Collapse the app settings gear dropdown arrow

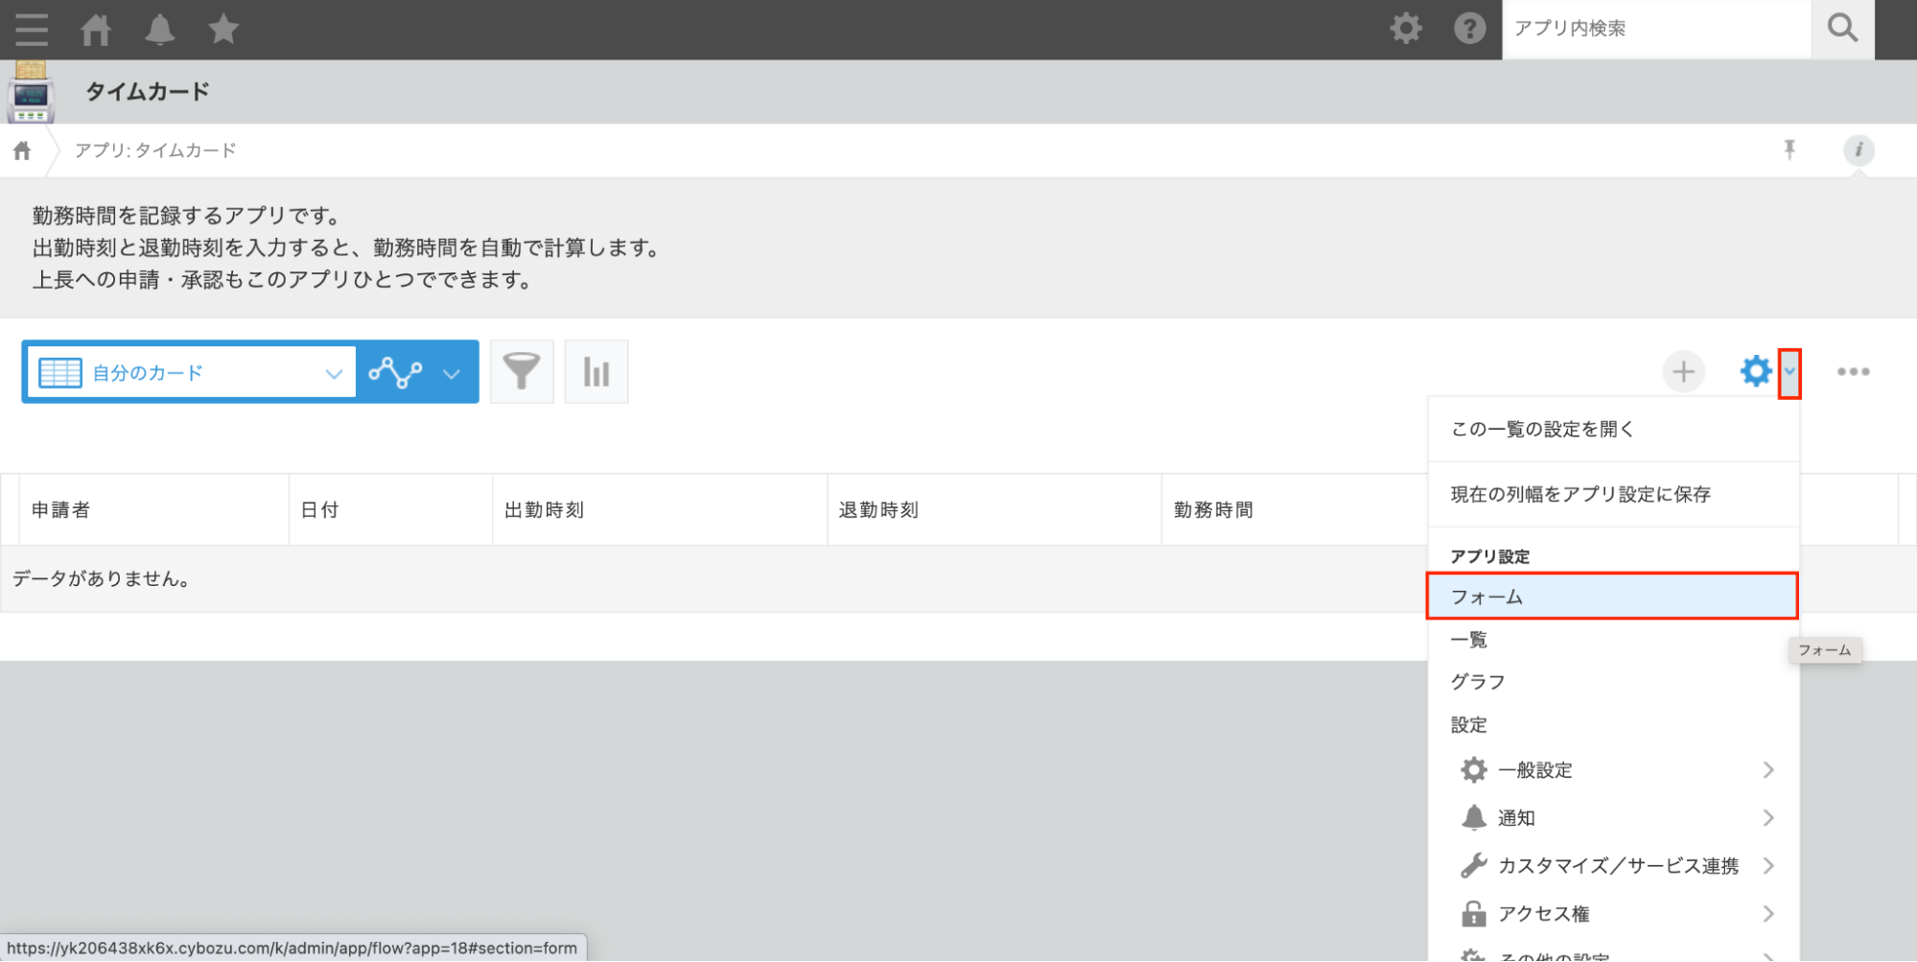(x=1789, y=372)
